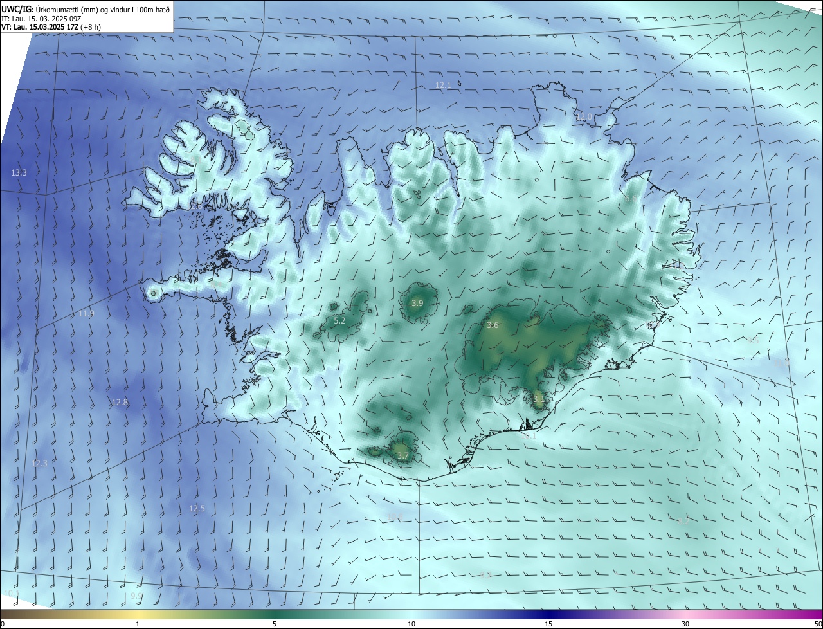Click the 3.9 value on the map
This screenshot has height=629, width=823.
[417, 303]
